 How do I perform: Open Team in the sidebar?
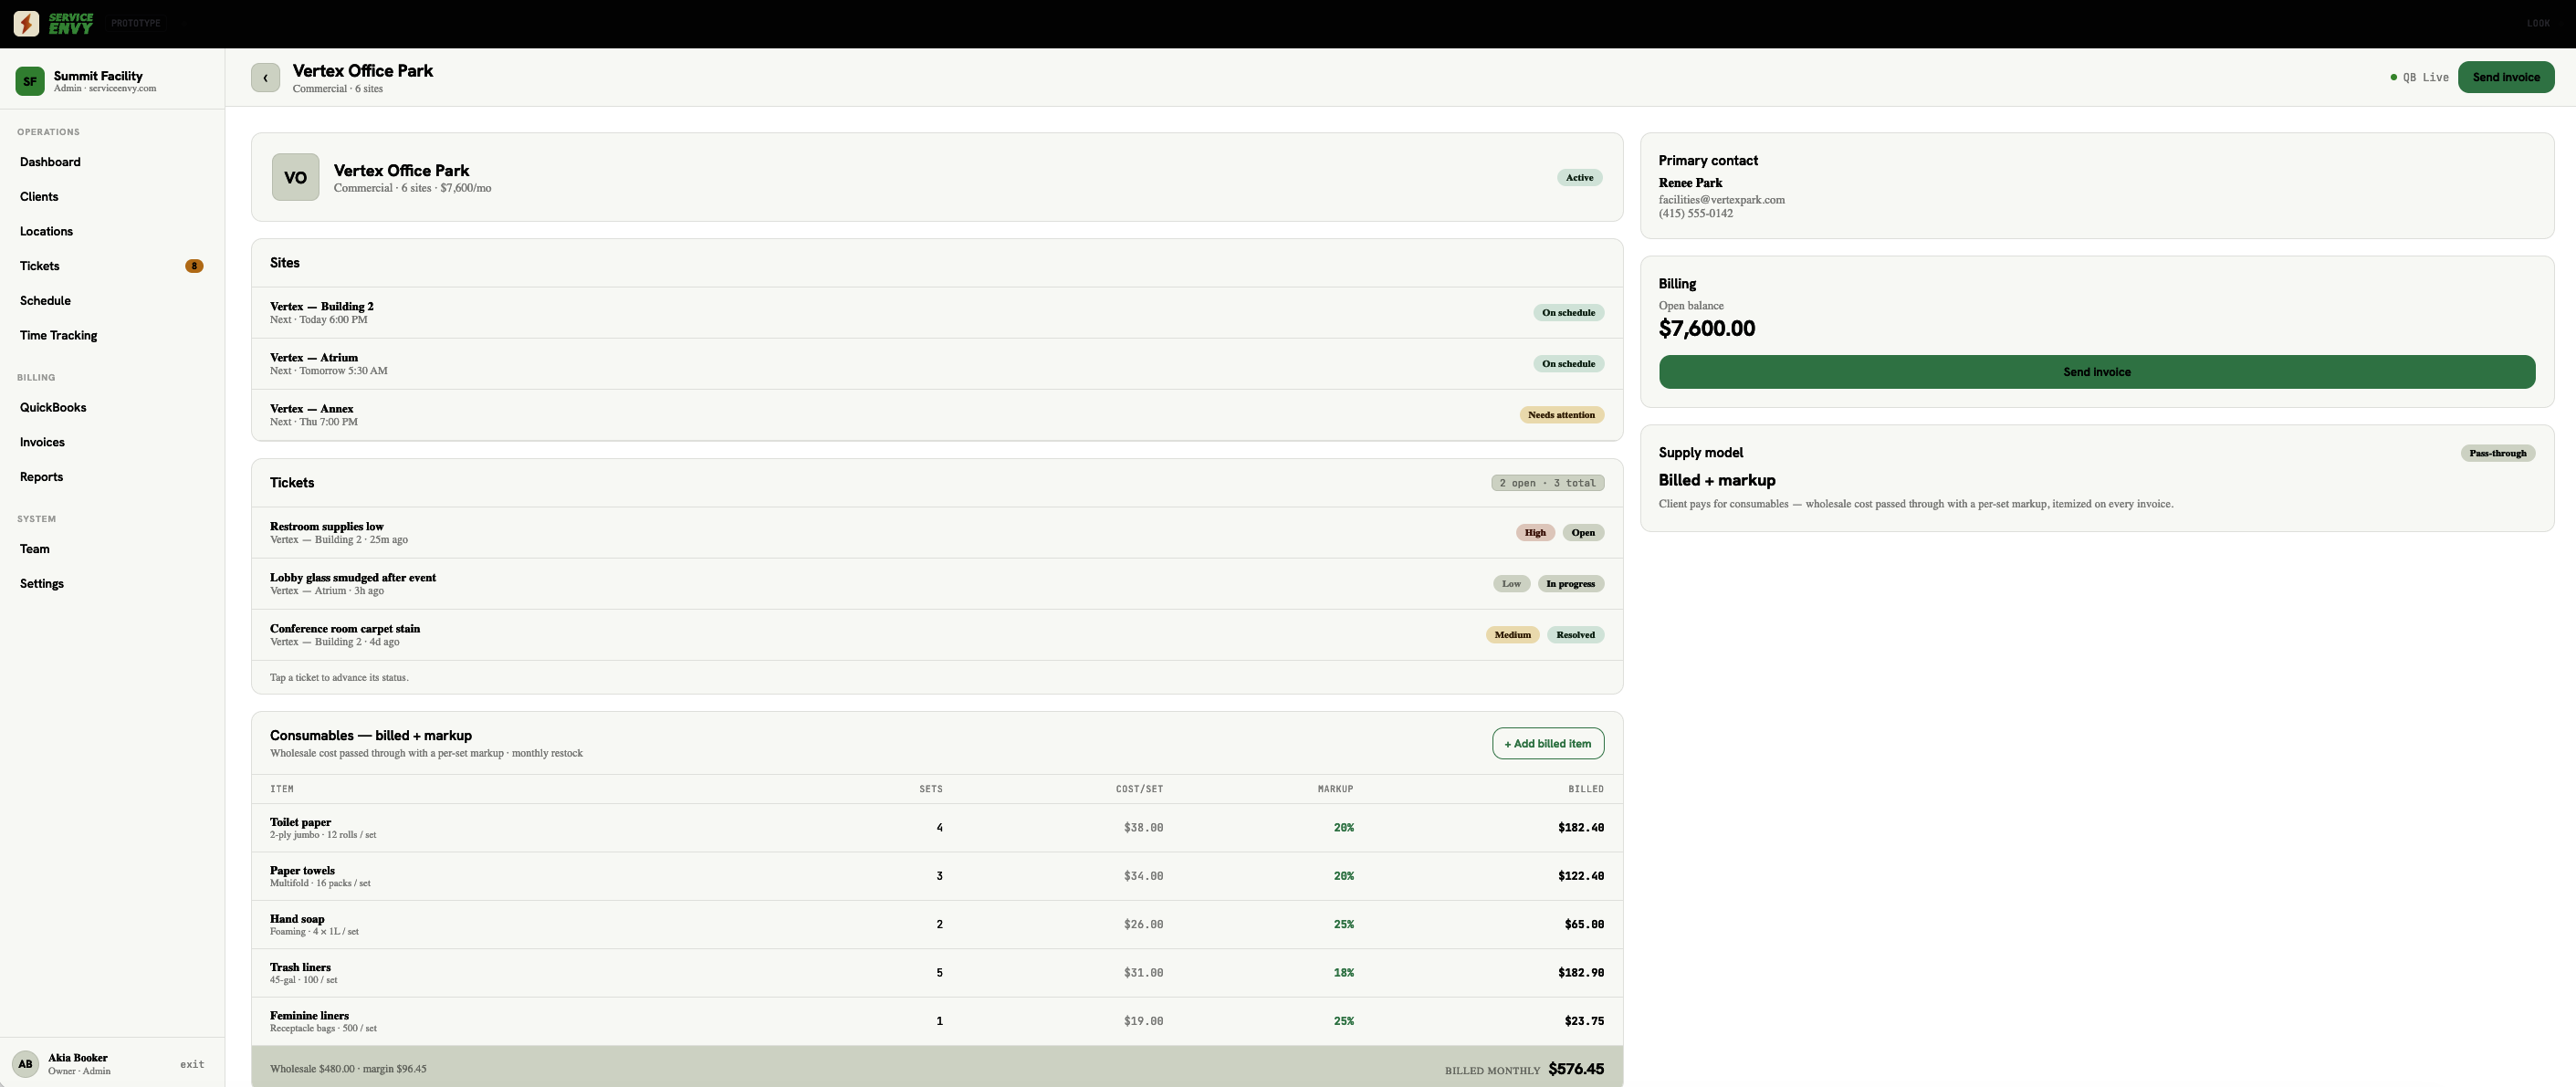pos(112,549)
